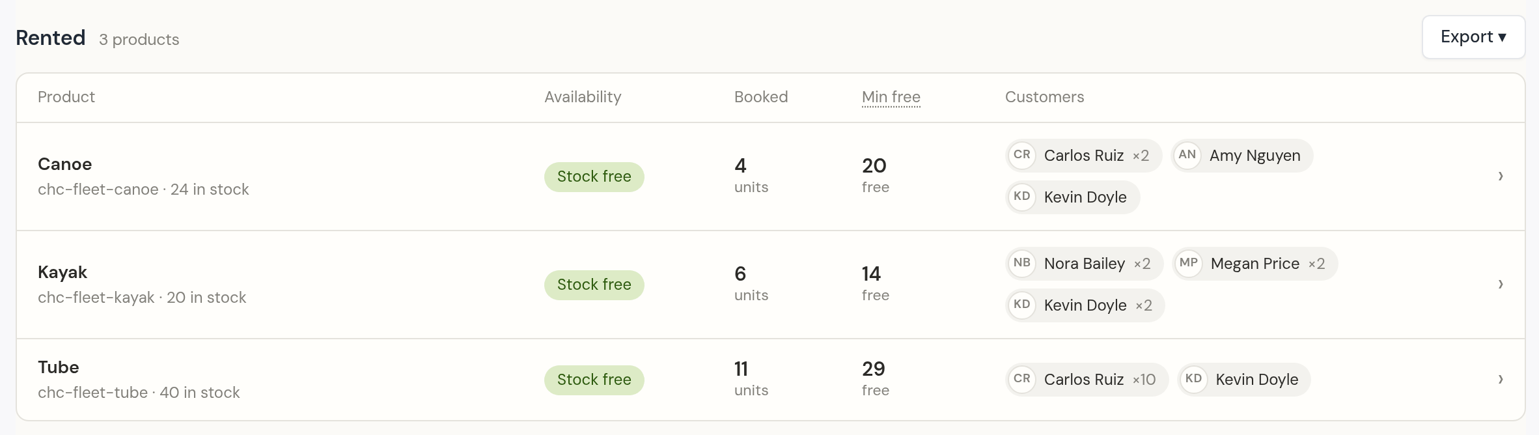The width and height of the screenshot is (1539, 435).
Task: Click "chc-fleet-kayak · 20 in stock" text
Action: click(142, 298)
